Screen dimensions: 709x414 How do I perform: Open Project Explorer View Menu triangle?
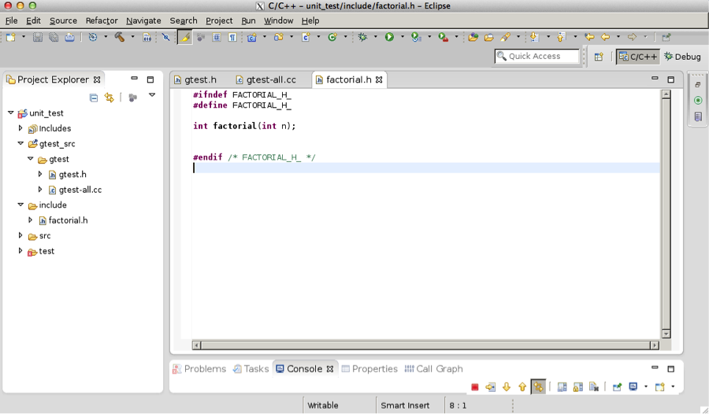[x=152, y=95]
